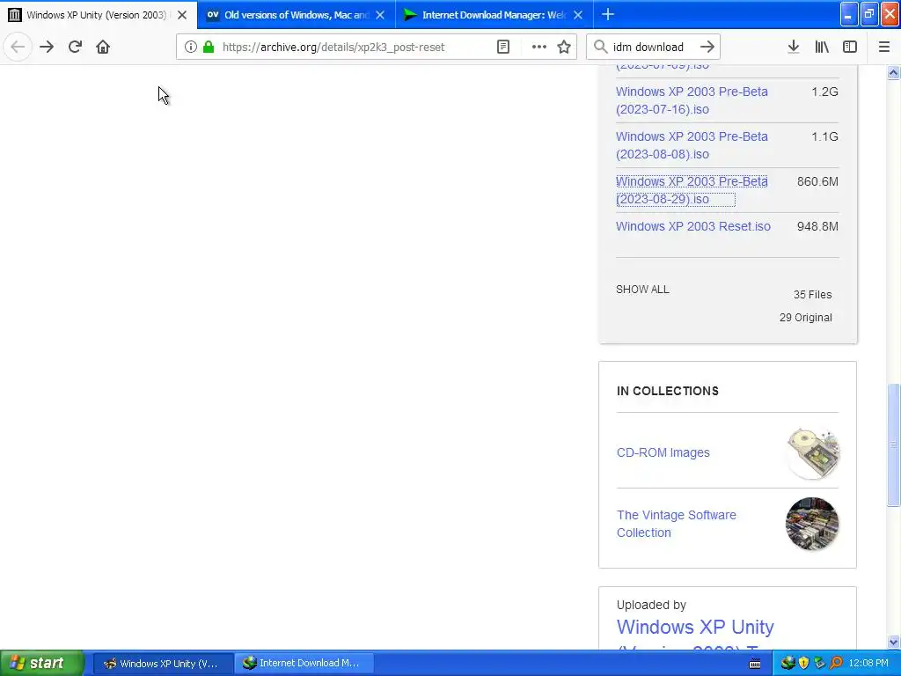
Task: Click the '29 Original' count
Action: coord(806,317)
